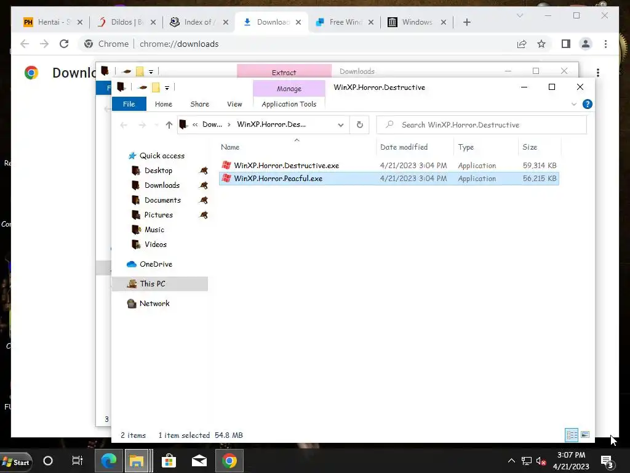This screenshot has height=473, width=630.
Task: Open Microsoft Store from taskbar
Action: tap(169, 461)
